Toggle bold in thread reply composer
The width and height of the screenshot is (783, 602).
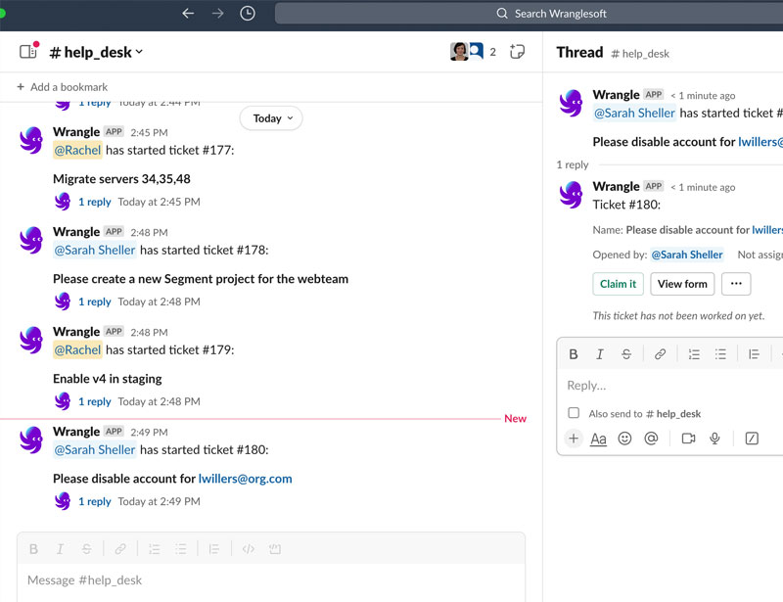click(574, 354)
